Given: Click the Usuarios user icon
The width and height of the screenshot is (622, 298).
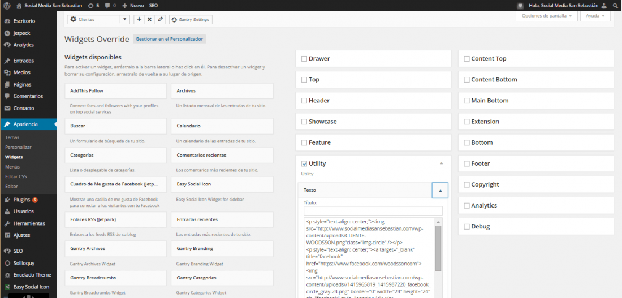Looking at the screenshot, I should (7, 211).
